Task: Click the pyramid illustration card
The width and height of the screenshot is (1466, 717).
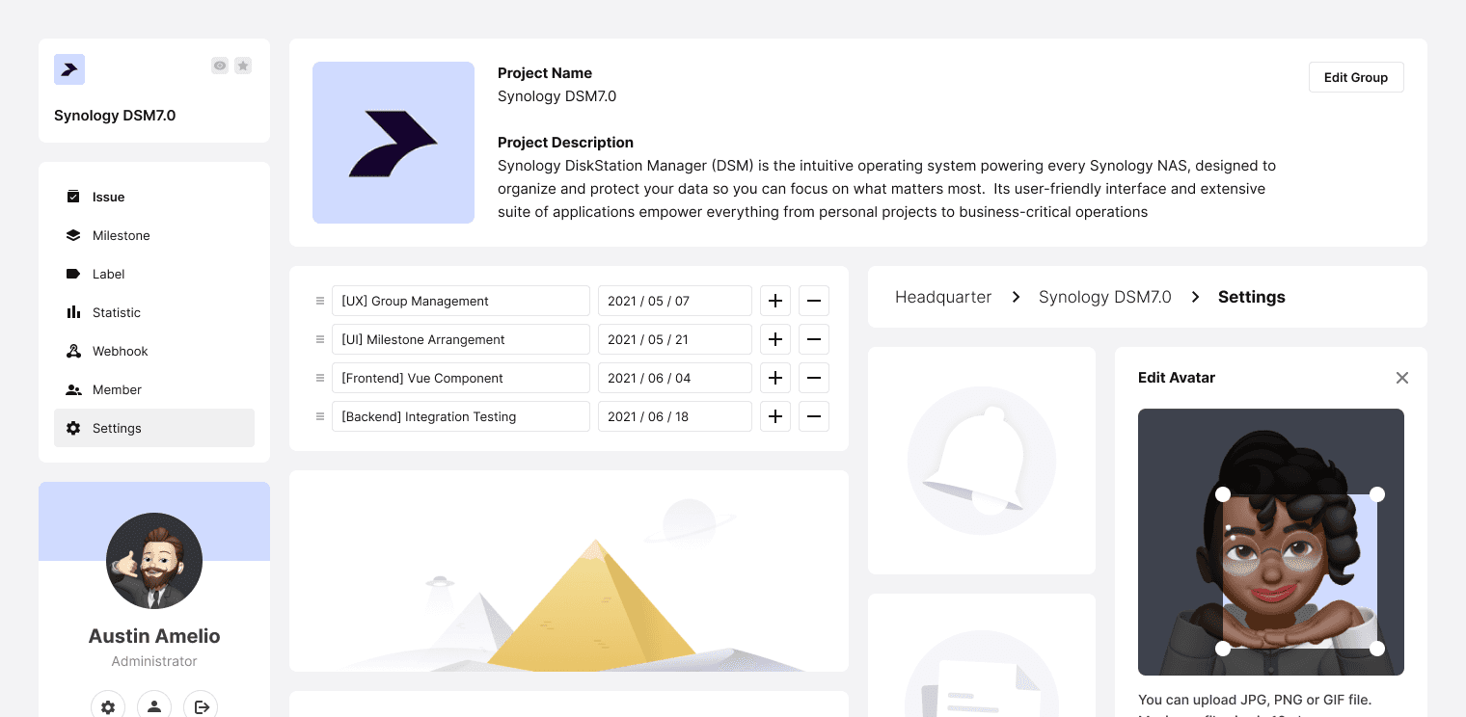Action: point(569,571)
